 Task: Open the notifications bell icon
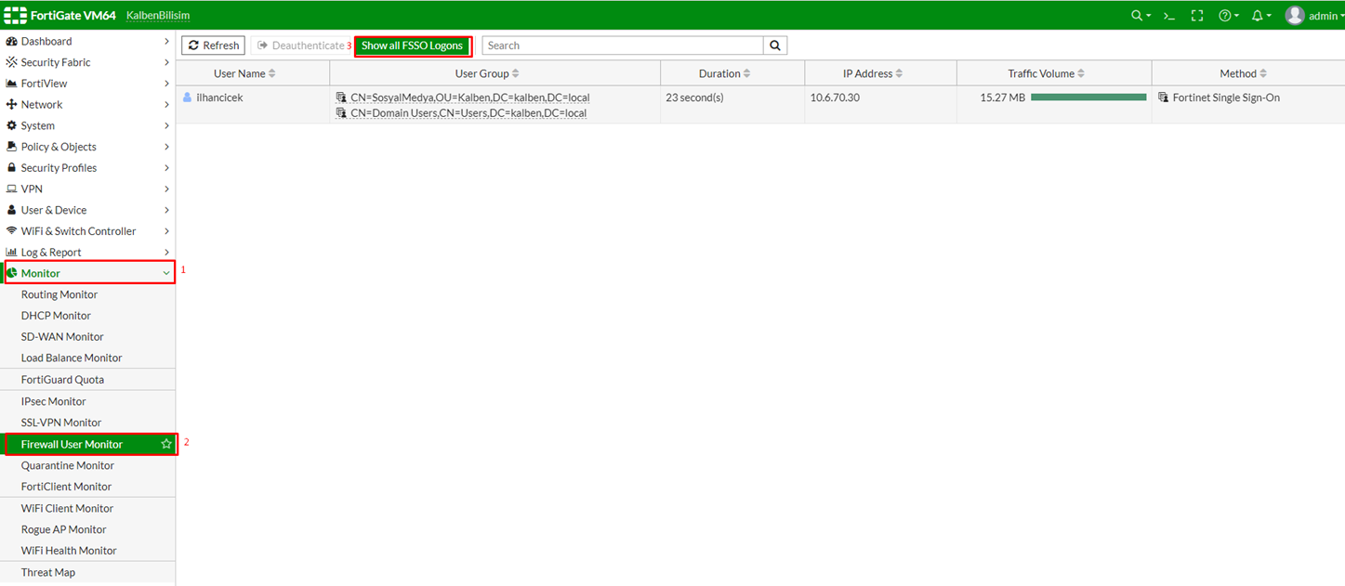point(1258,16)
